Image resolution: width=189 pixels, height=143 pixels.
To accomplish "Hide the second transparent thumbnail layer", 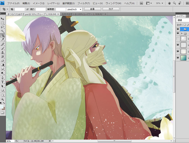I will click(x=178, y=45).
